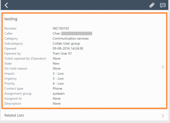
Task: Select the systeam assignment group value
Action: [59, 93]
